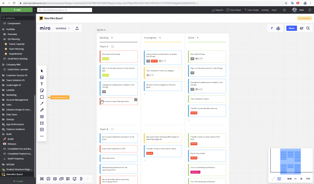Click the blue Share button
Screen dimensions: 314x184
pos(291,28)
